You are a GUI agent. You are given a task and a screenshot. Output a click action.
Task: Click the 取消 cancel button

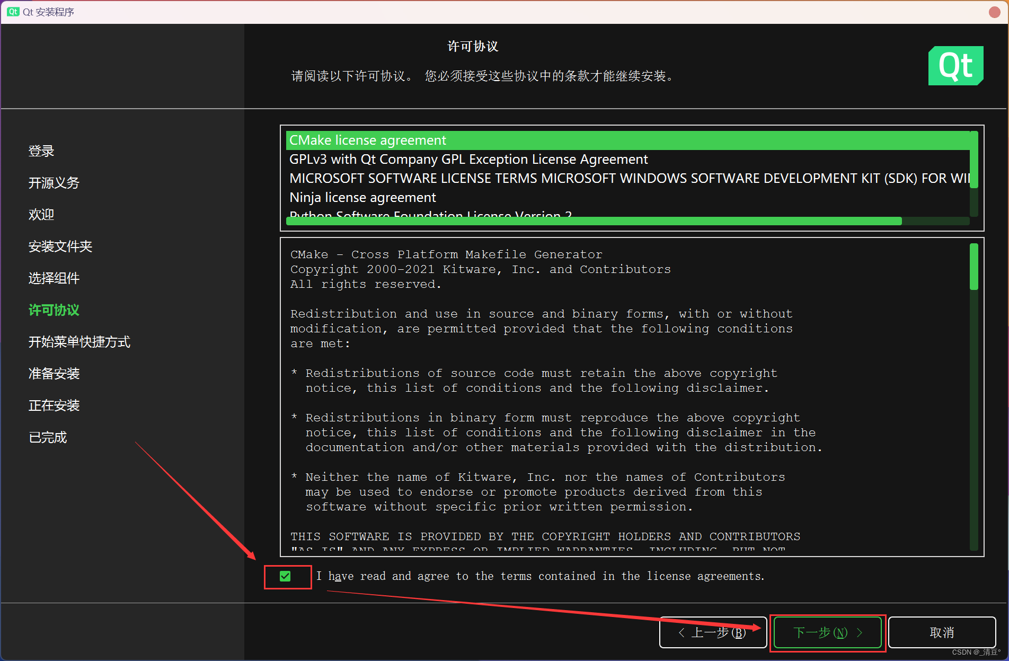click(942, 632)
